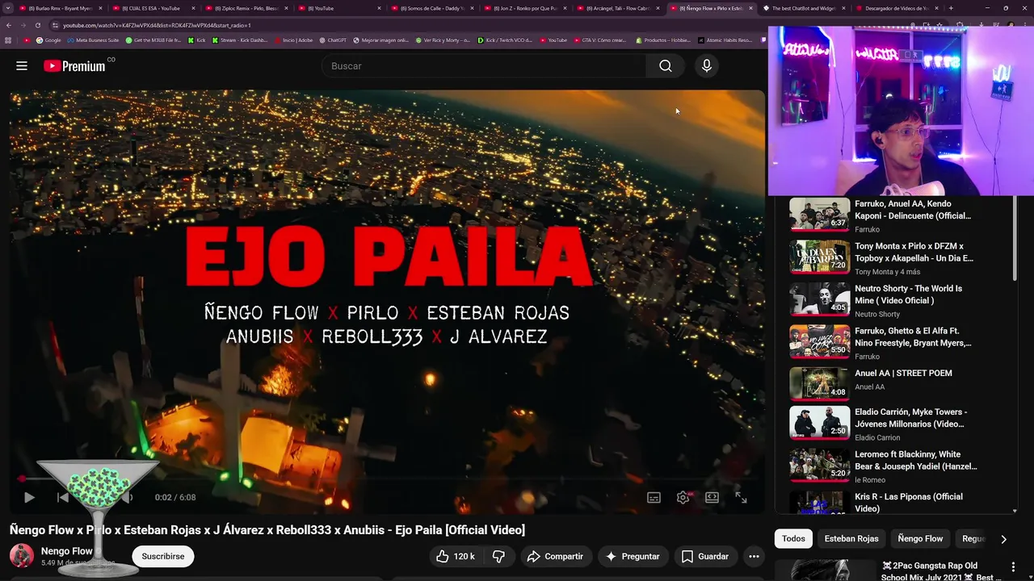This screenshot has height=581, width=1034.
Task: Open Productos Hobbie bookmark
Action: pos(663,40)
